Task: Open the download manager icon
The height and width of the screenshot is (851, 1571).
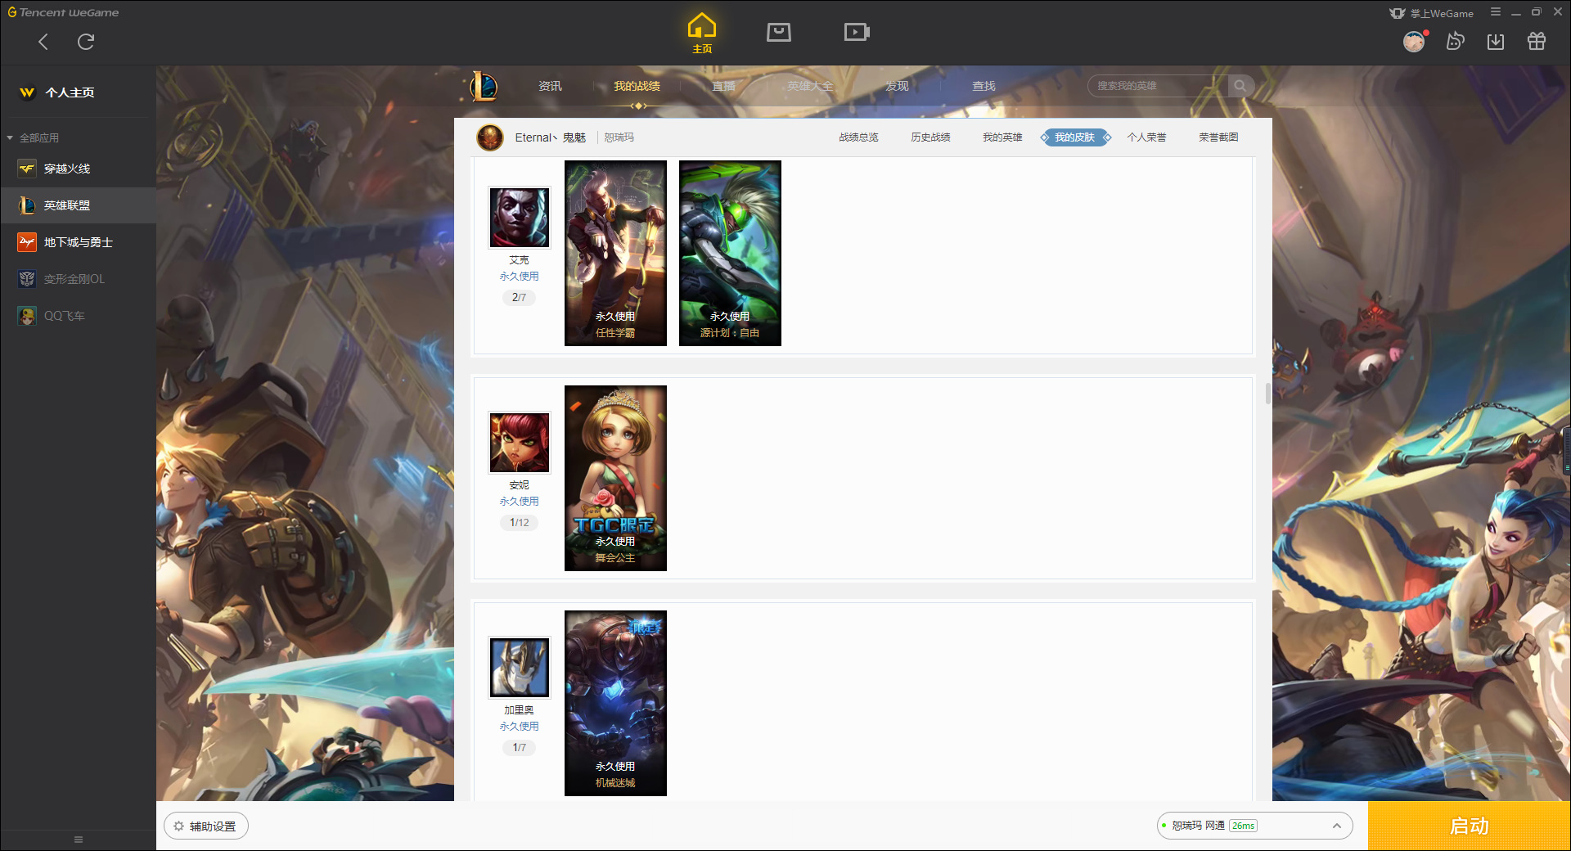Action: point(1496,41)
